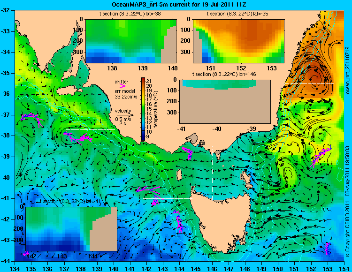Click longitude axis label 149
The width and height of the screenshot is (352, 272).
(261, 269)
